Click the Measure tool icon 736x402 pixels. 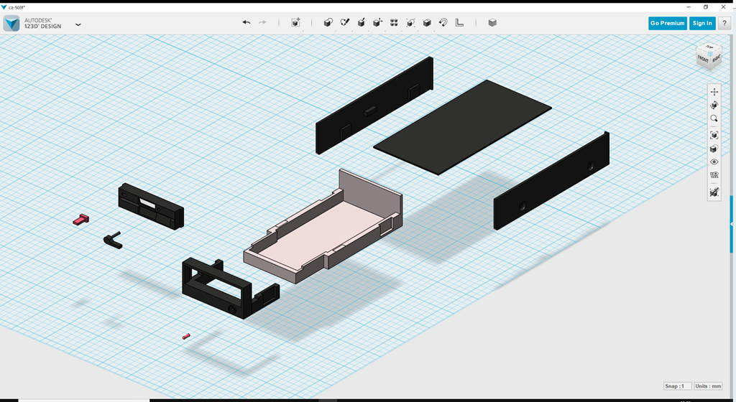coord(460,23)
